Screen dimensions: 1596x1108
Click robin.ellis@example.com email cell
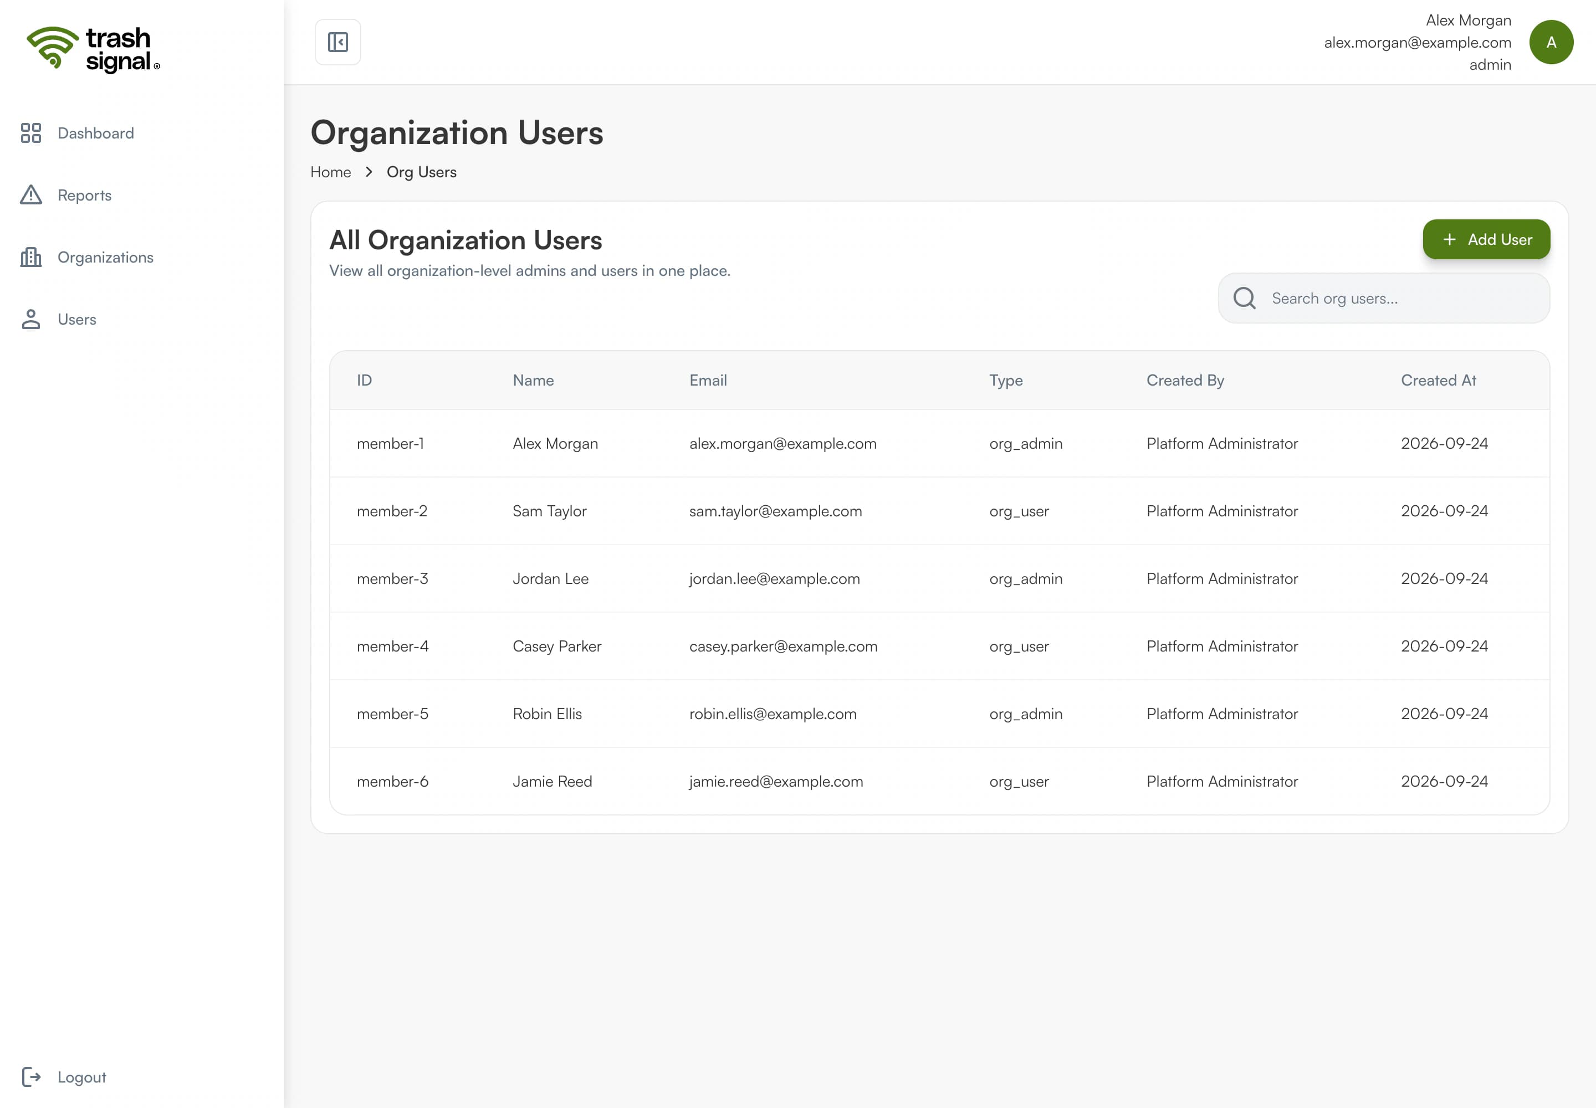[x=773, y=714]
